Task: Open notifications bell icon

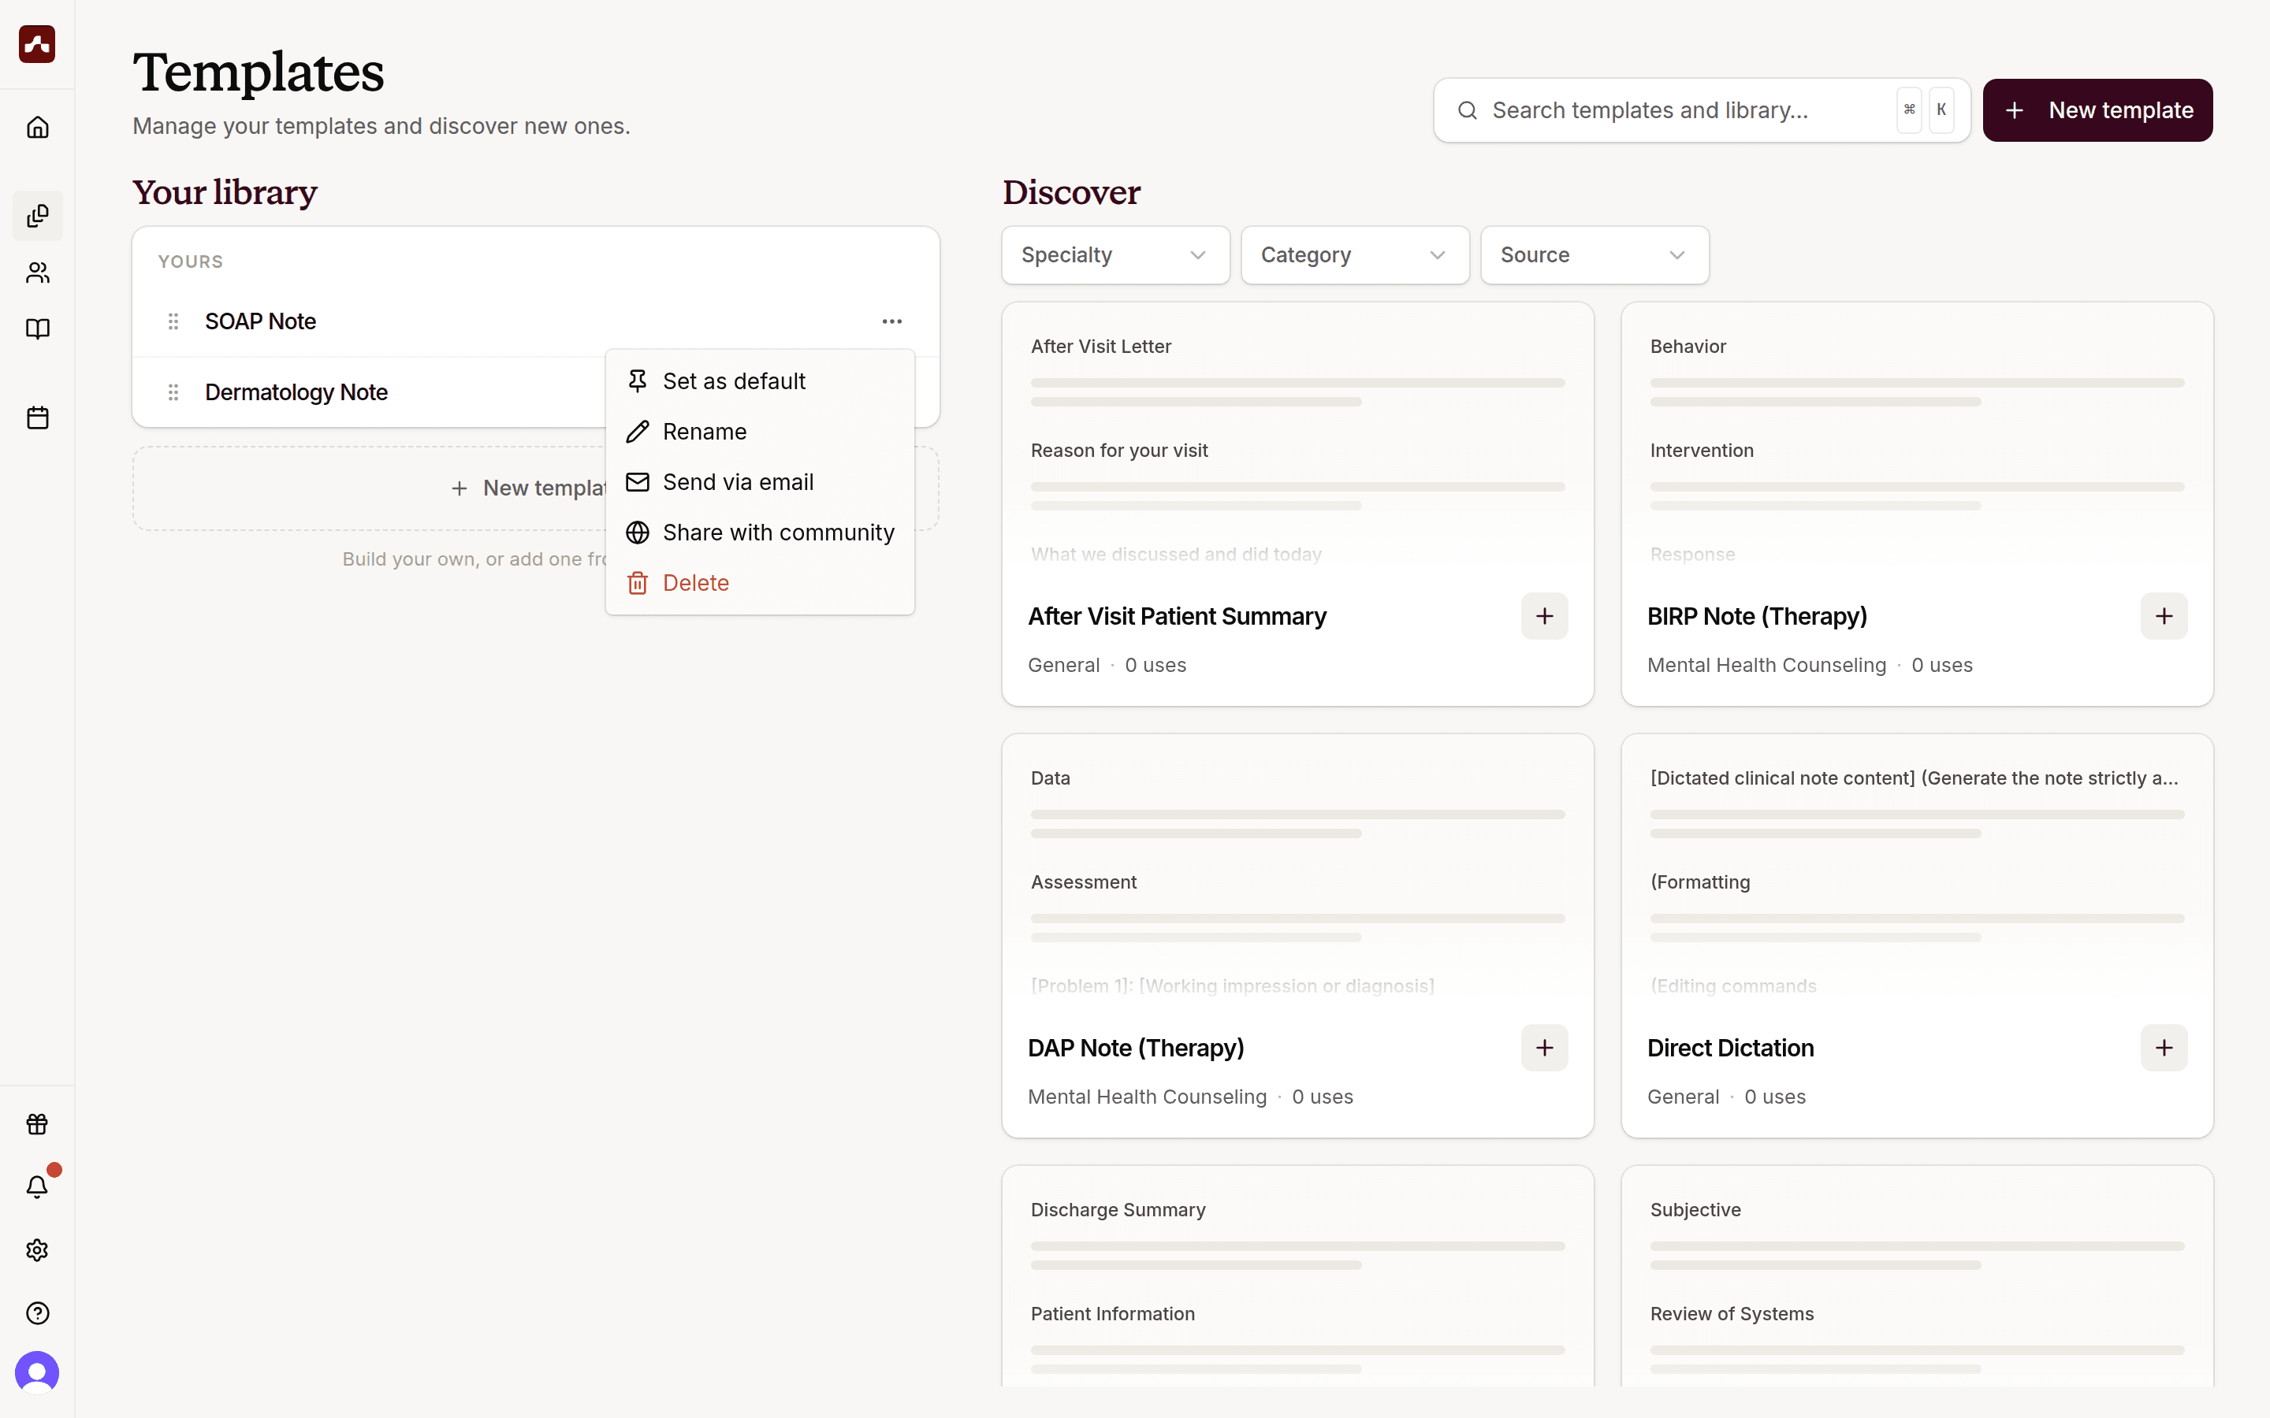Action: tap(38, 1186)
